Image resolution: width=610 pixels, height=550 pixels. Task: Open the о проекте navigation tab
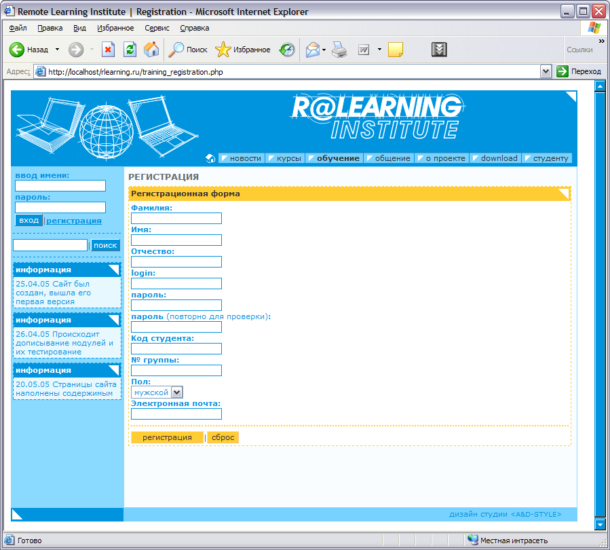click(442, 158)
